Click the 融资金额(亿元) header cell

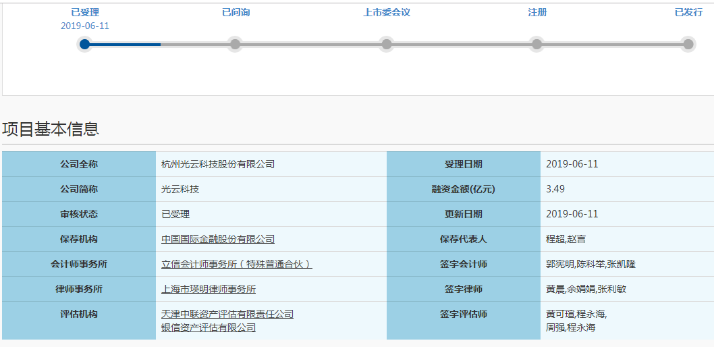click(x=464, y=189)
